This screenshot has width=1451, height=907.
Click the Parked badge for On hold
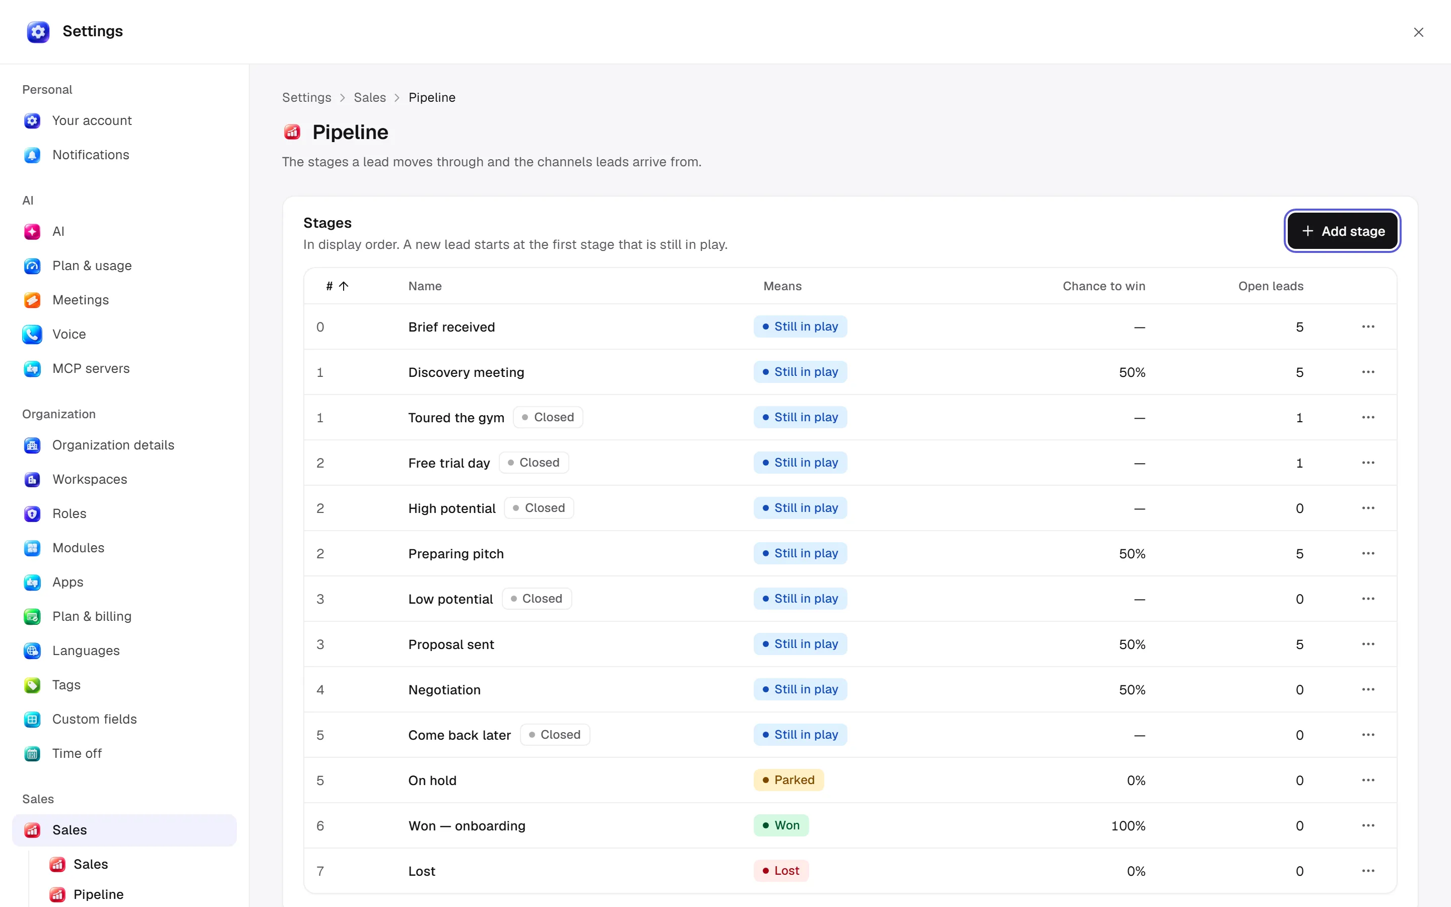(788, 780)
